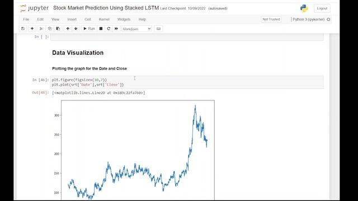The height and width of the screenshot is (201, 358).
Task: Open the Kernel menu
Action: coord(104,20)
